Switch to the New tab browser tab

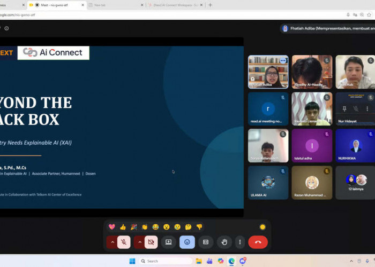[115, 5]
